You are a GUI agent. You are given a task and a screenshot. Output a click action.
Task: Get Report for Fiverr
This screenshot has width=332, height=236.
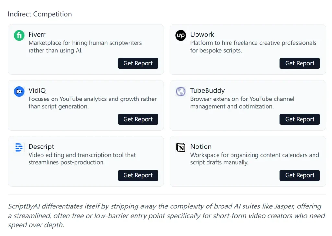click(x=138, y=63)
